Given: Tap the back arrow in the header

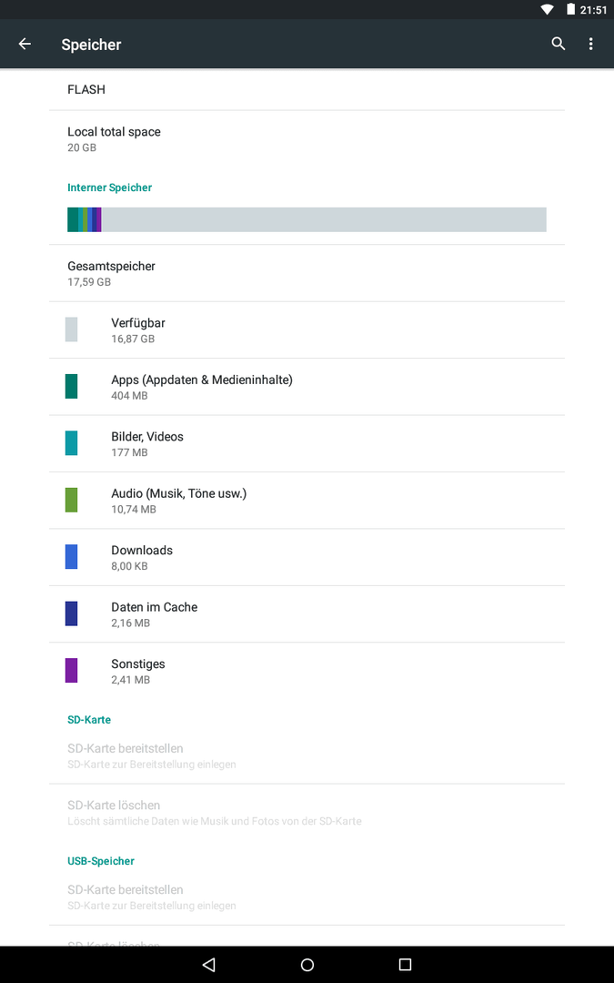Looking at the screenshot, I should 25,44.
